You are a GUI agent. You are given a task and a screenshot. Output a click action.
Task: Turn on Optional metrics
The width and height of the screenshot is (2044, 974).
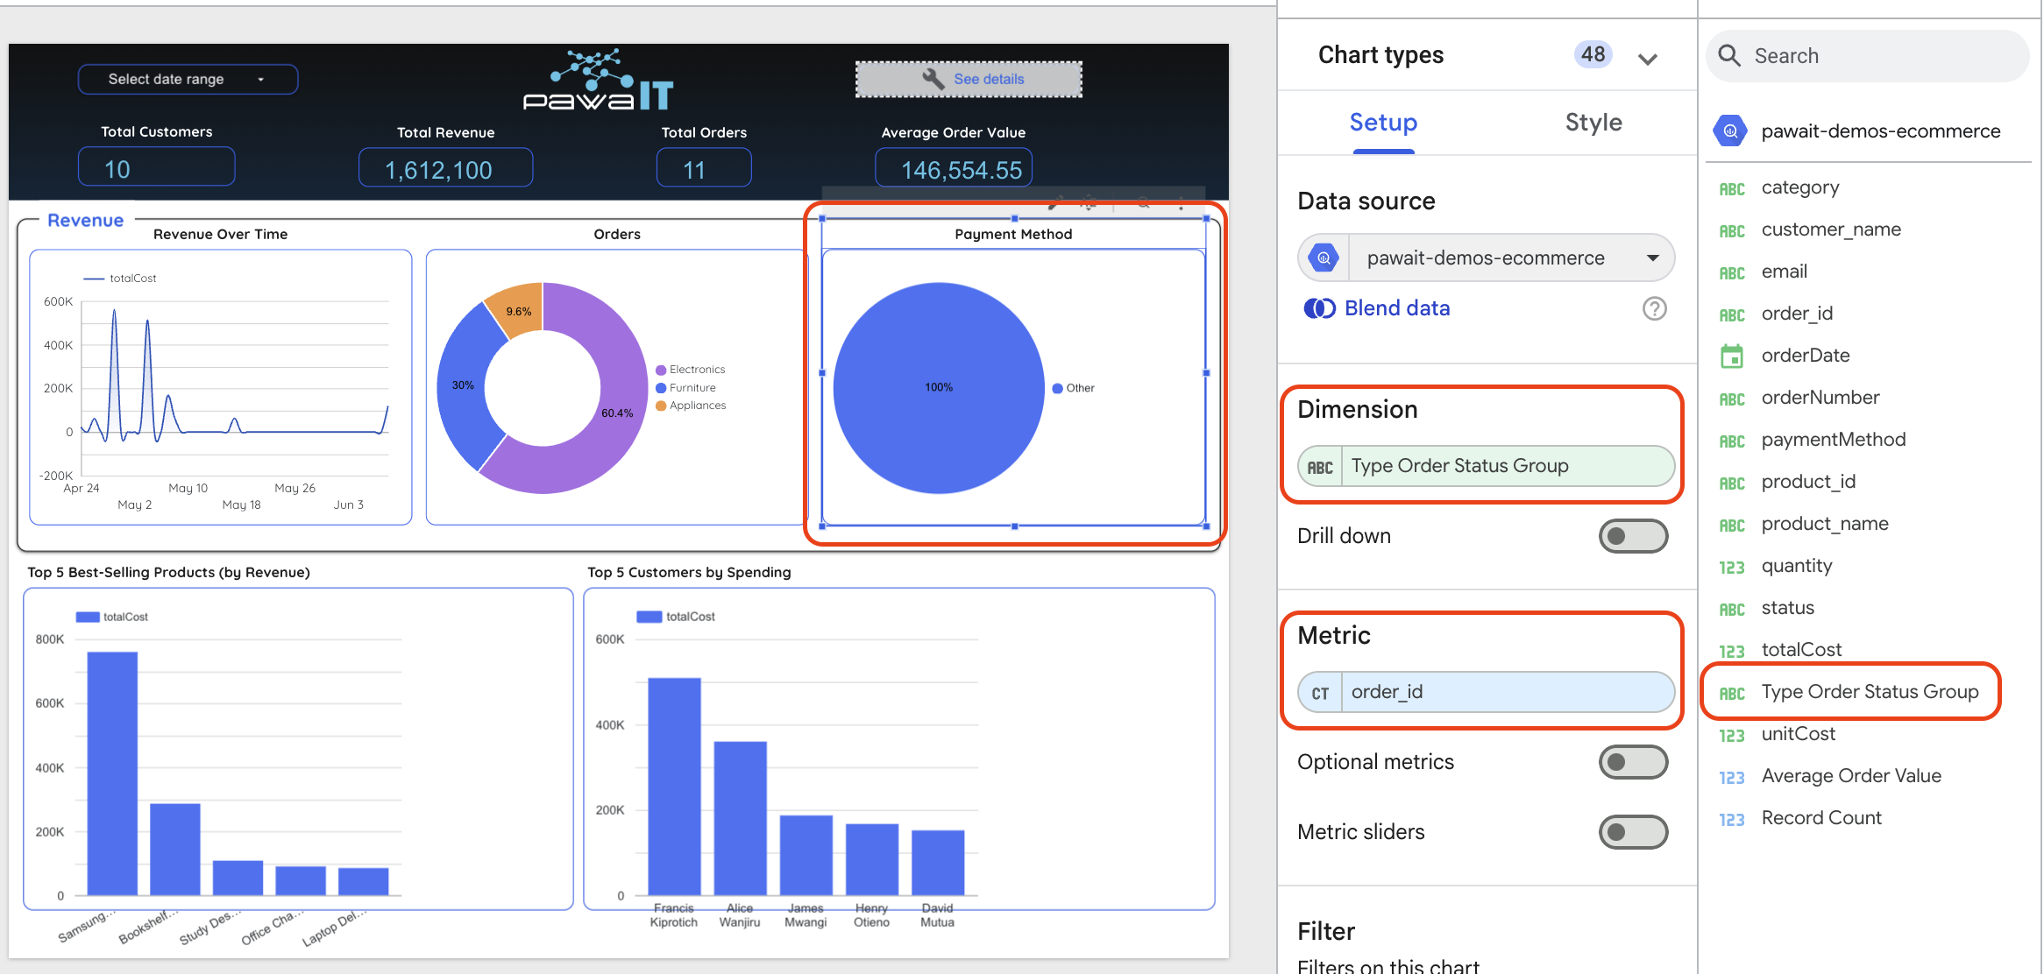(x=1633, y=762)
